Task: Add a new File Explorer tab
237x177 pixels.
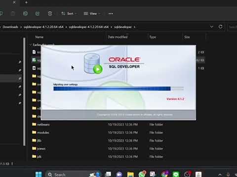Action: coord(26,2)
